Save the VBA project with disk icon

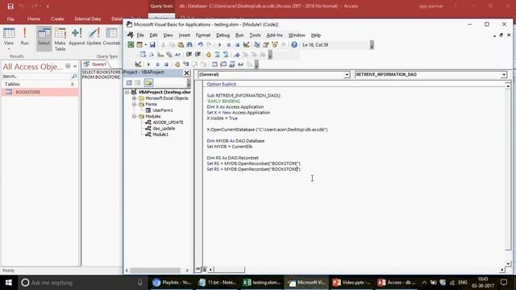(x=152, y=45)
